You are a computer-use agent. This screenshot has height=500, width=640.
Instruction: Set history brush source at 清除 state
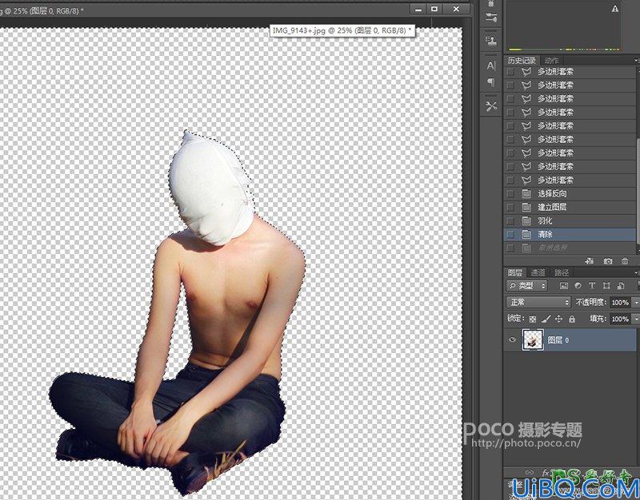(510, 234)
